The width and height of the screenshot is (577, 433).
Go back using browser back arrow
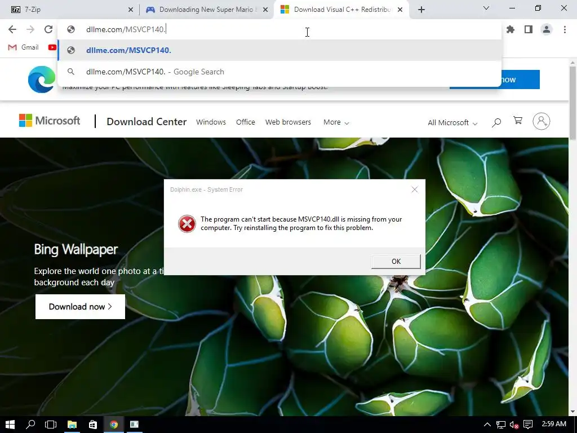[x=12, y=29]
